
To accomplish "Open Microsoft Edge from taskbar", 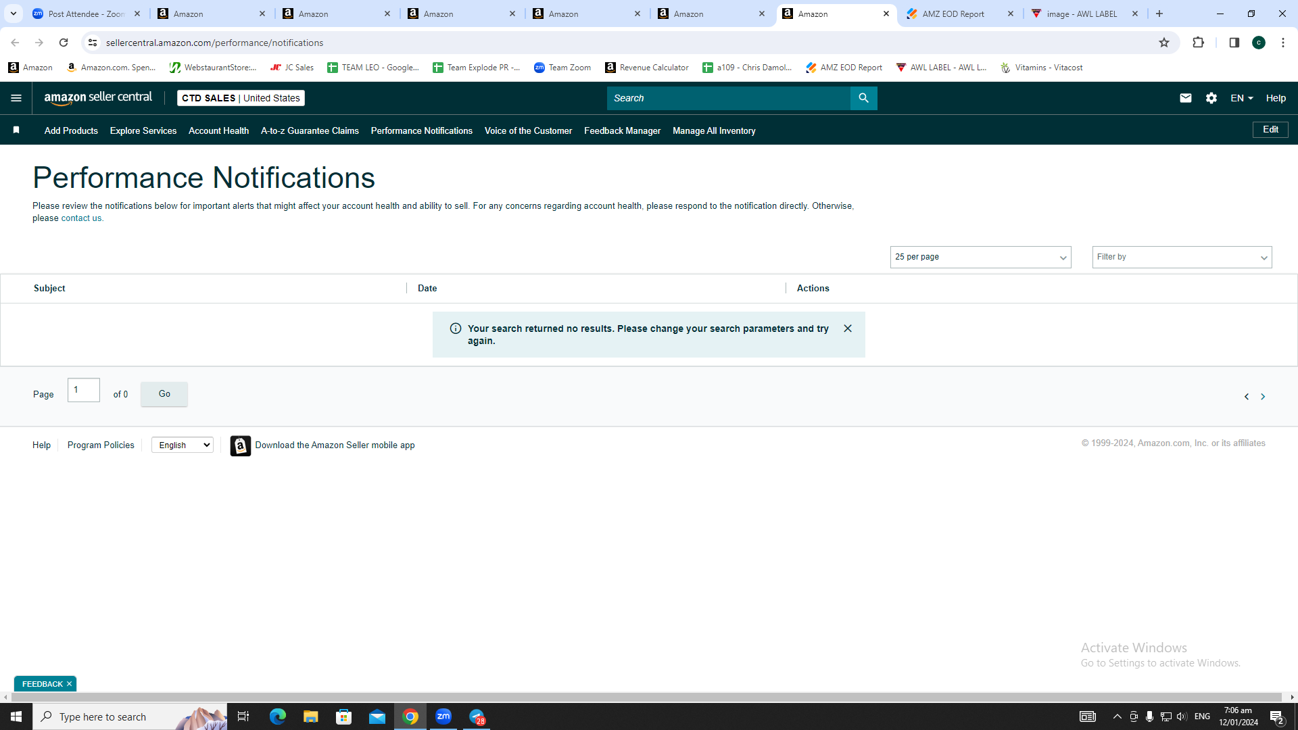I will (278, 716).
